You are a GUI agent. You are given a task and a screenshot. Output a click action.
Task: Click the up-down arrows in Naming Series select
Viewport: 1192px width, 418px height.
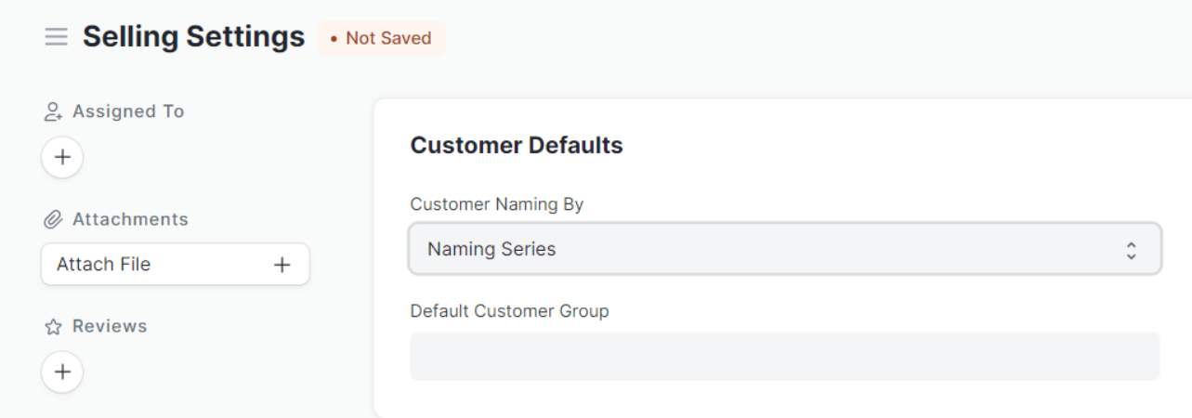[1131, 249]
